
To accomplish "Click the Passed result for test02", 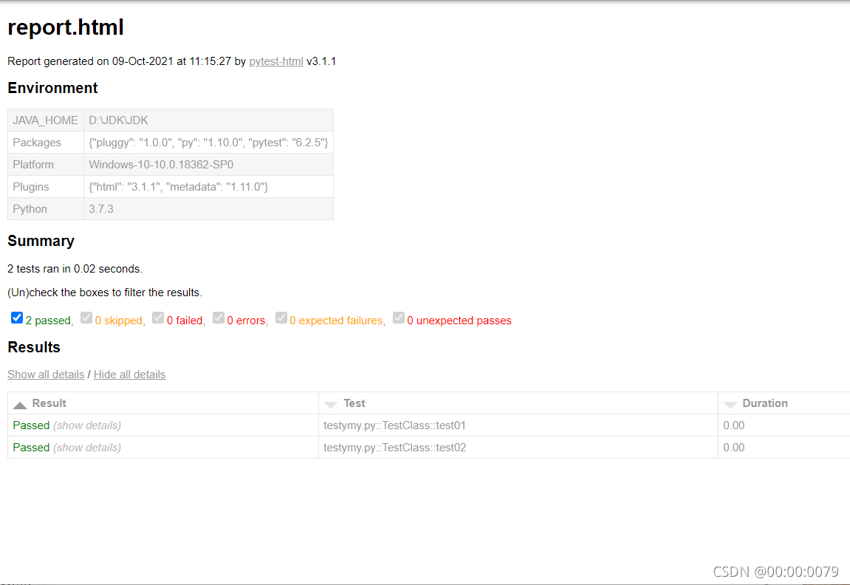I will click(32, 448).
